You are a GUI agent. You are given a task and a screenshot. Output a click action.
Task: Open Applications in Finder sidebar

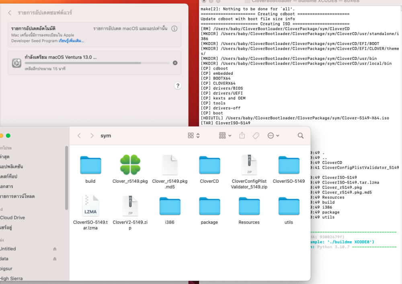tap(12, 166)
